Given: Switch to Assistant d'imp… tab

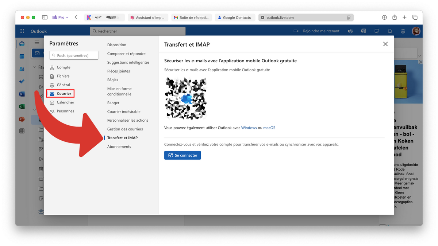Looking at the screenshot, I should 148,17.
